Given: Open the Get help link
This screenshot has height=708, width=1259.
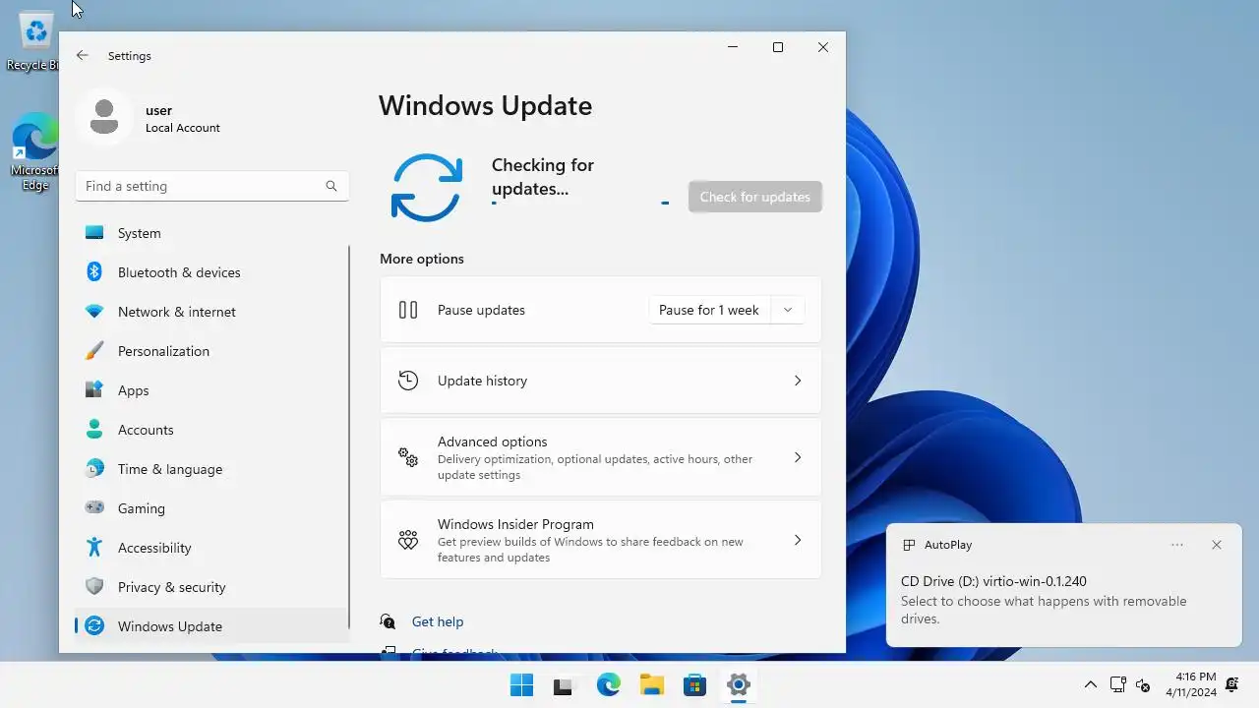Looking at the screenshot, I should (x=438, y=621).
